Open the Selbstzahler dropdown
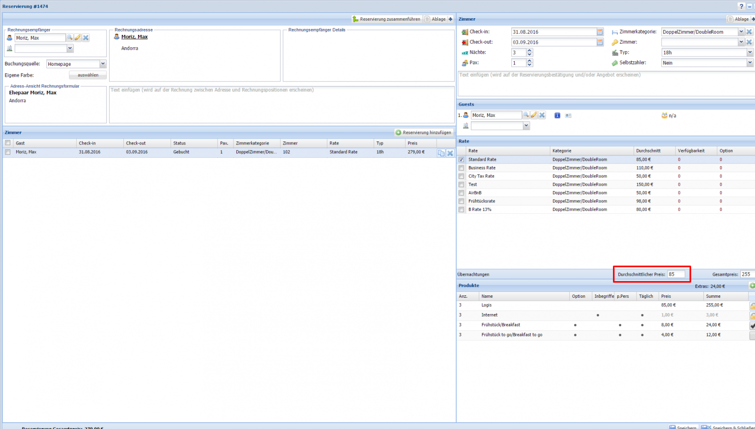 pyautogui.click(x=750, y=63)
